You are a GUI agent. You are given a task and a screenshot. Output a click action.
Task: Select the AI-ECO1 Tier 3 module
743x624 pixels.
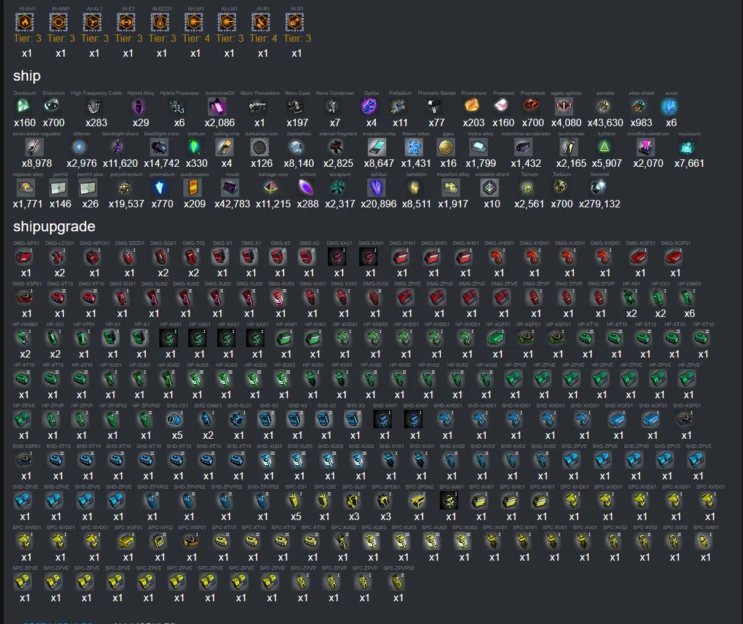tap(160, 22)
